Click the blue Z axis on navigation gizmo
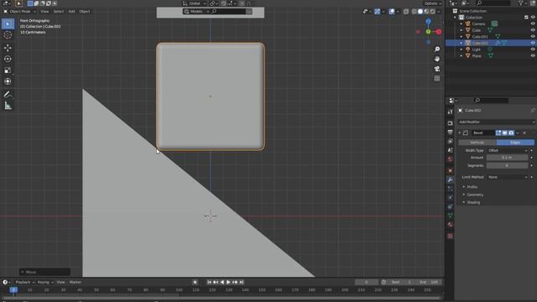Screen dimensions: 537x302 (429, 21)
